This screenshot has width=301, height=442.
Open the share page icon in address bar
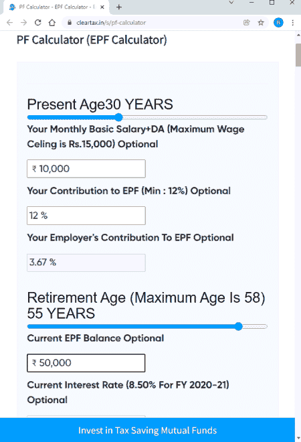tap(247, 23)
